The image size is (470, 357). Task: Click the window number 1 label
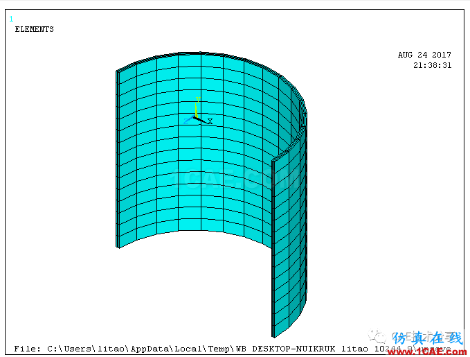point(11,19)
